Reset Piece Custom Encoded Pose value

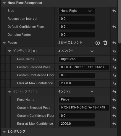[x=114, y=108]
